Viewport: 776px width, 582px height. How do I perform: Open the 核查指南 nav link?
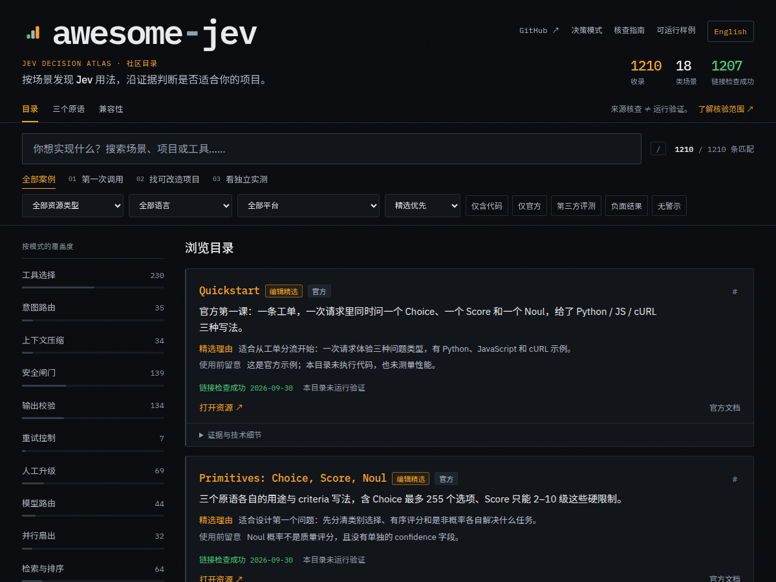(629, 30)
